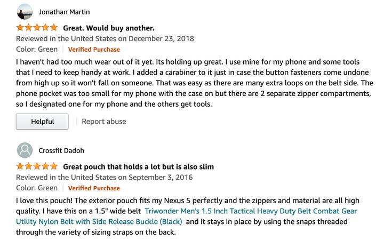The height and width of the screenshot is (241, 384).
Task: Open 'Great pouch that holds a lot' review title
Action: coord(138,166)
